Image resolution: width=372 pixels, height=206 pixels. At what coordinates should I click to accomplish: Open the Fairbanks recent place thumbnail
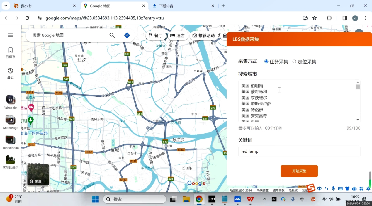pos(11,102)
